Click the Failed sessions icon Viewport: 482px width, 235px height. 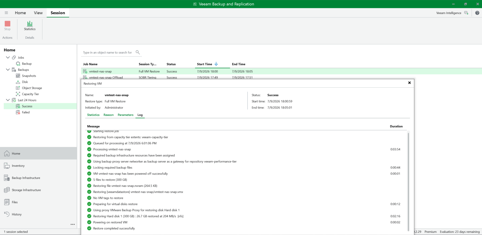18,112
